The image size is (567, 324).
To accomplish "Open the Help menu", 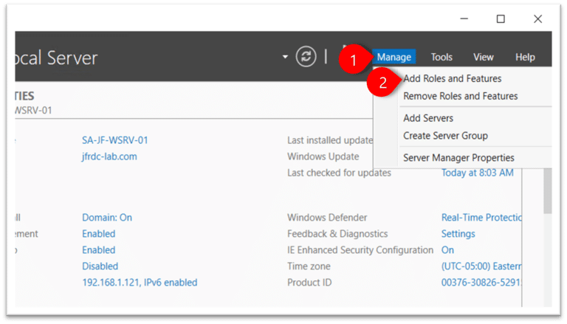I will (525, 57).
